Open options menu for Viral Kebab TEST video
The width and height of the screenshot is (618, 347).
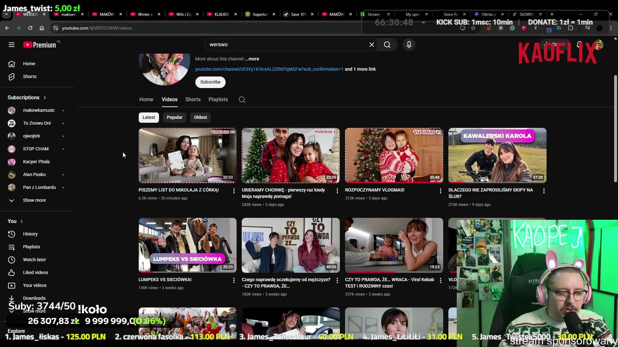click(440, 280)
